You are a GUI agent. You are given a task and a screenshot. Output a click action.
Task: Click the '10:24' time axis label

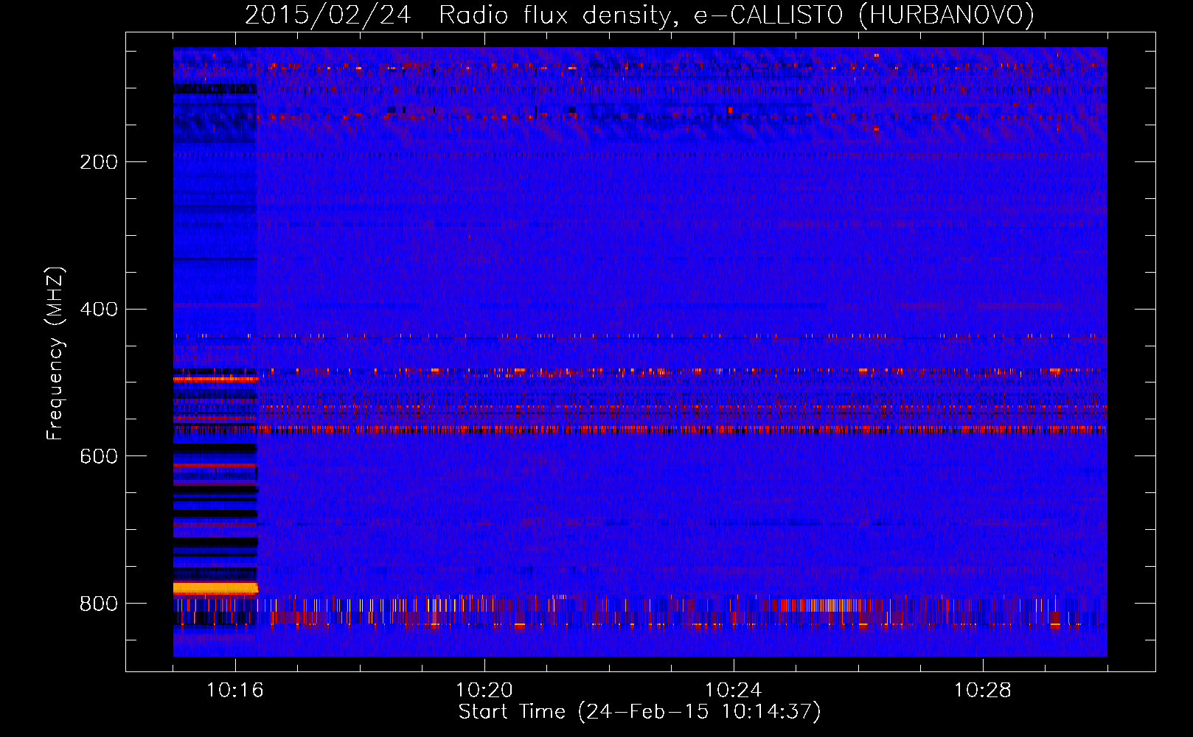pyautogui.click(x=734, y=691)
